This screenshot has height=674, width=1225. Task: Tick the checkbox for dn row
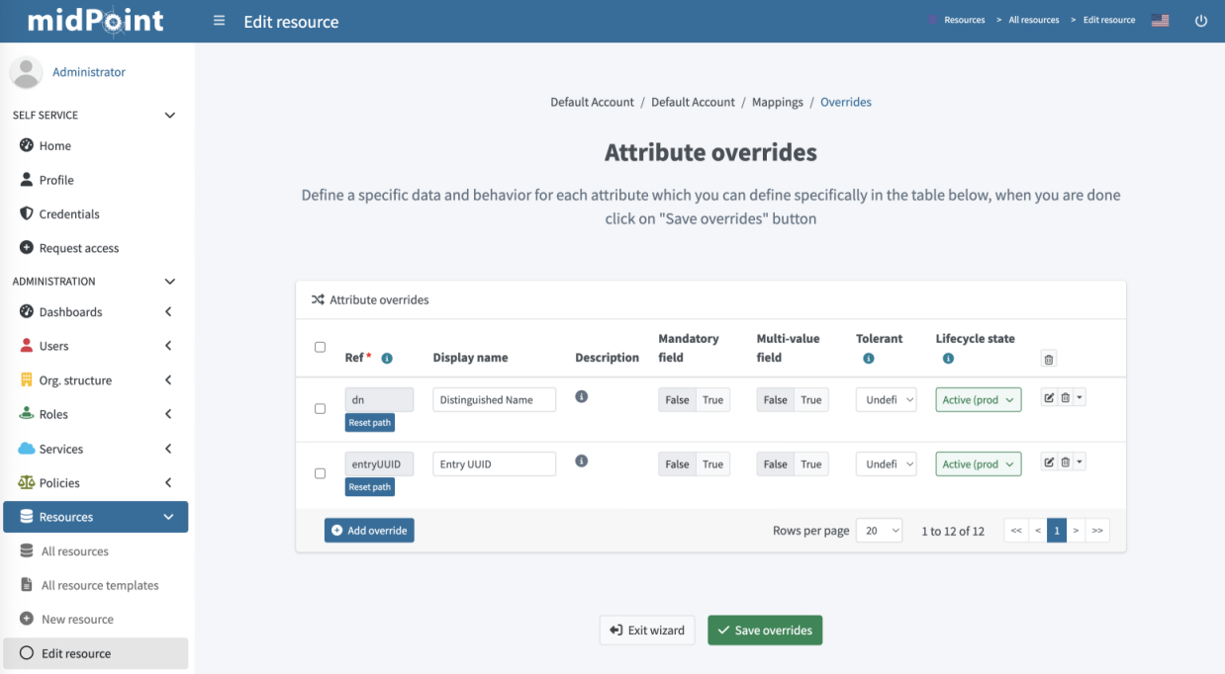point(320,409)
